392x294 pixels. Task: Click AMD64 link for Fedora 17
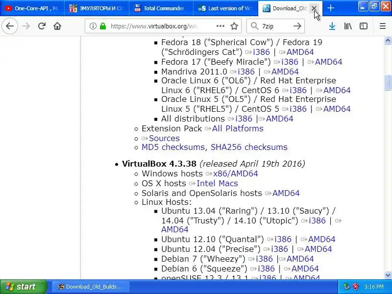click(328, 62)
